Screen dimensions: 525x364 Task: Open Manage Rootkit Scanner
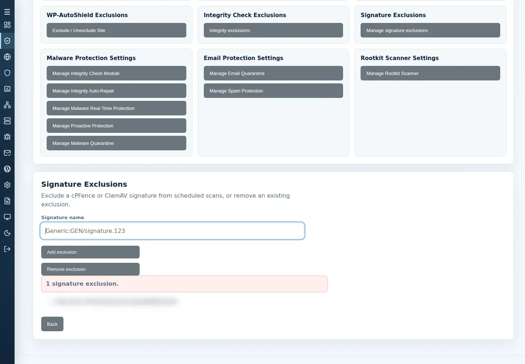(x=430, y=73)
